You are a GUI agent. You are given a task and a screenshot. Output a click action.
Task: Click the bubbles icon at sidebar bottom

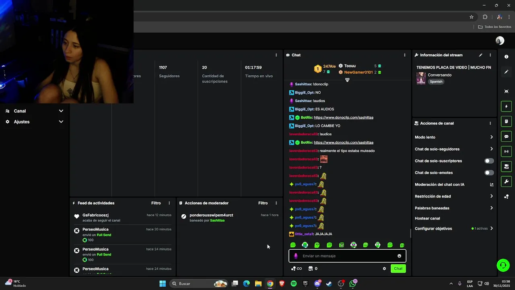click(x=506, y=197)
